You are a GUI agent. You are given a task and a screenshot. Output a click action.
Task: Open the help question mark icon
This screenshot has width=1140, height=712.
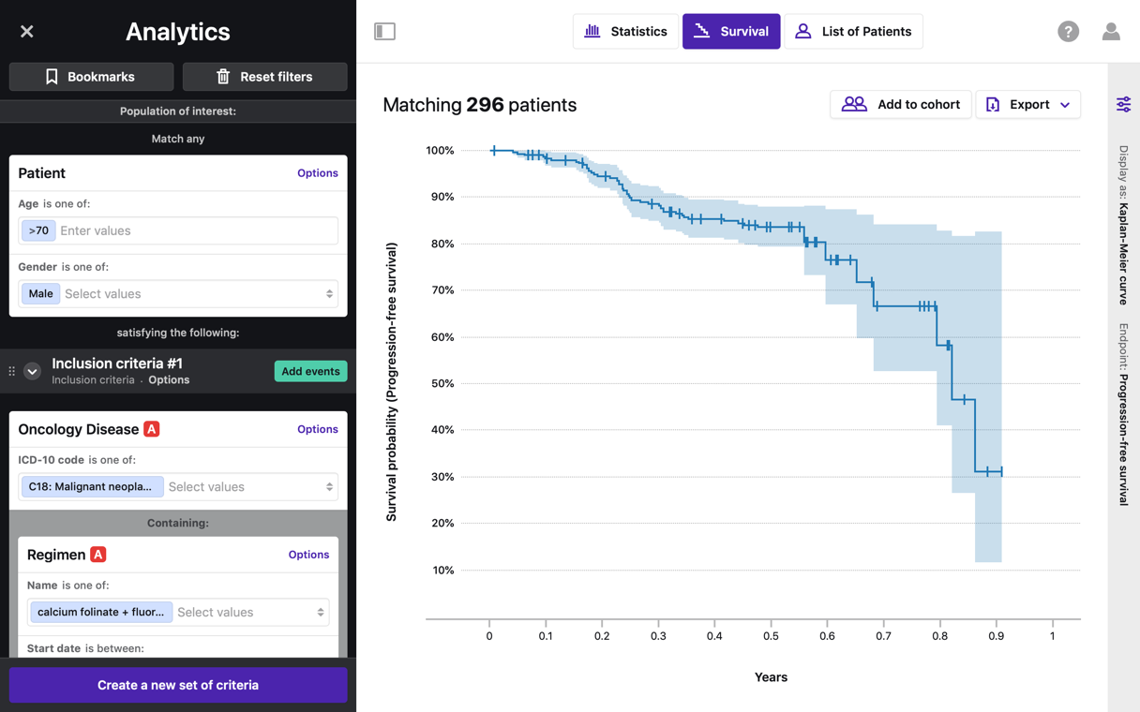pyautogui.click(x=1068, y=32)
